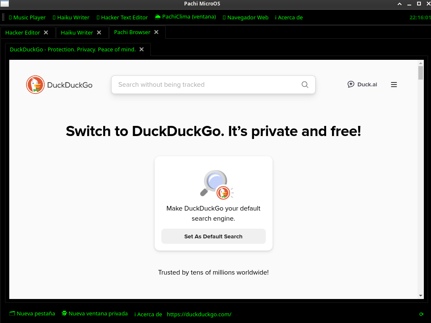Open Hacker Text Editor from the toolbar

pyautogui.click(x=122, y=17)
